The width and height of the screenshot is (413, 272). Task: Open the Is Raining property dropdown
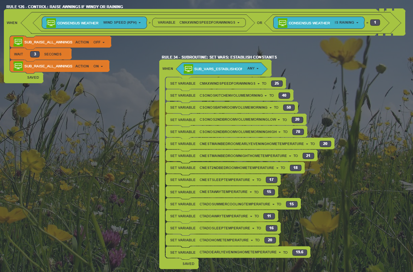[346, 23]
